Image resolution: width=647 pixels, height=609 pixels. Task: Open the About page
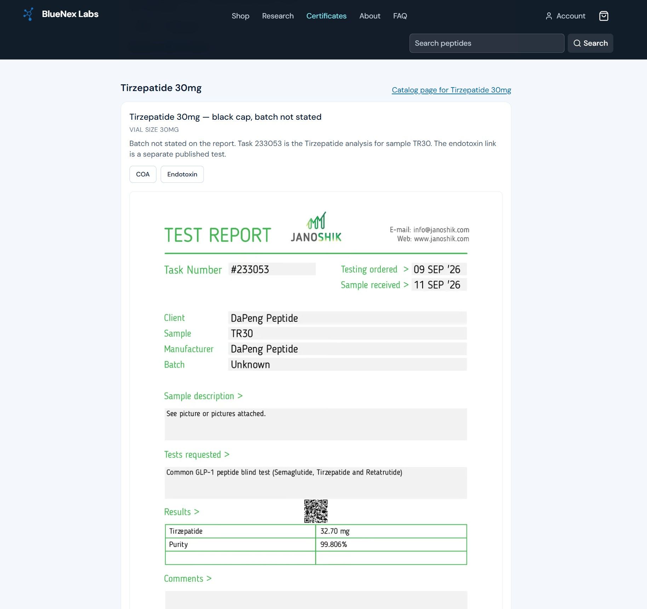point(370,16)
